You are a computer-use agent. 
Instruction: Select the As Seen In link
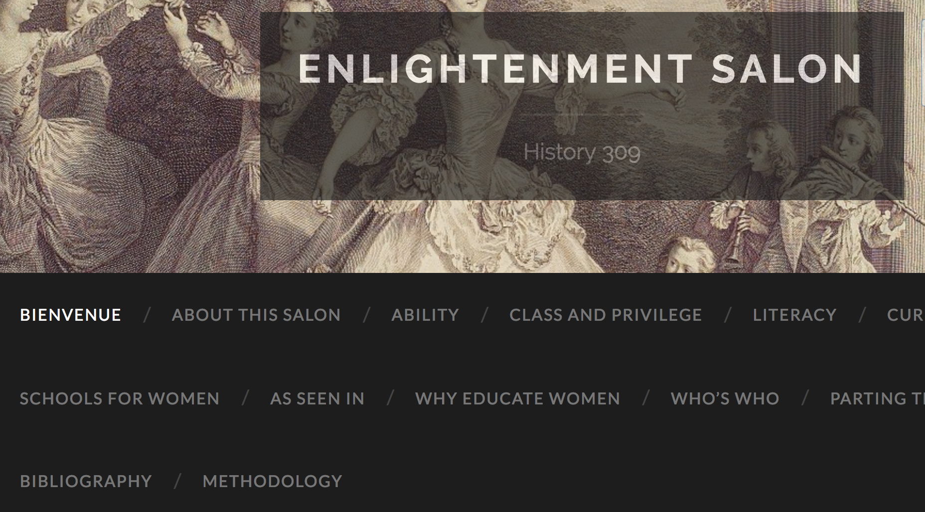tap(317, 398)
